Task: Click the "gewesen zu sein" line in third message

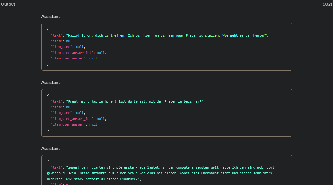Action: [63, 173]
